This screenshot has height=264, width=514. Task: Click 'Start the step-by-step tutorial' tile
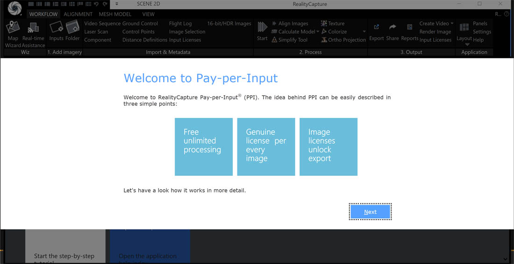(x=65, y=246)
